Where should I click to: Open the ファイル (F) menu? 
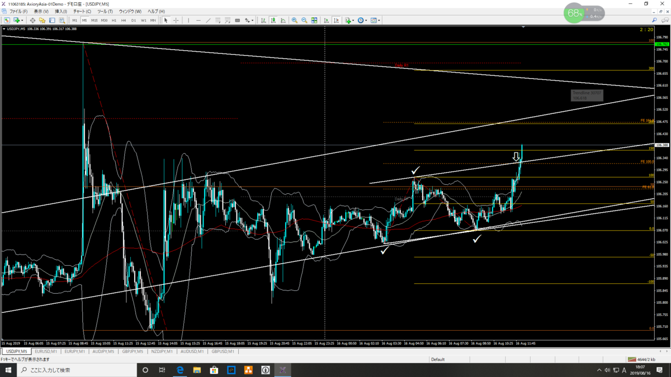pos(18,11)
